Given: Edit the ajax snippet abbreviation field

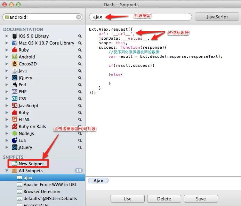Looking at the screenshot, I should pos(140,17).
